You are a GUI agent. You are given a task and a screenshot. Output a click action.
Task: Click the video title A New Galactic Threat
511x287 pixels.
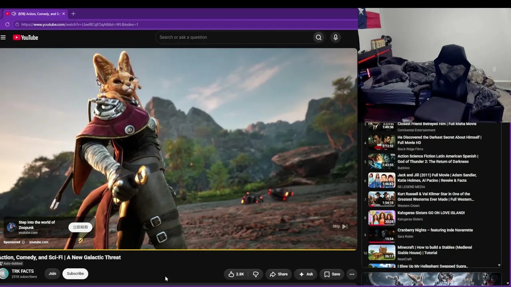point(60,258)
